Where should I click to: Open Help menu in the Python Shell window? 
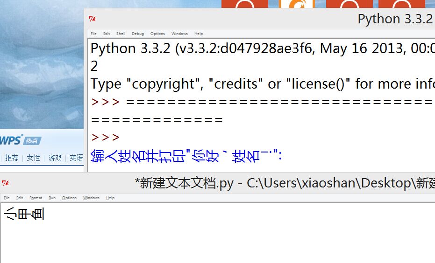tap(199, 34)
